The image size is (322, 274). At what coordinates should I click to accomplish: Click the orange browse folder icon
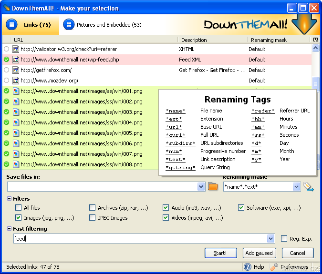[213, 187]
